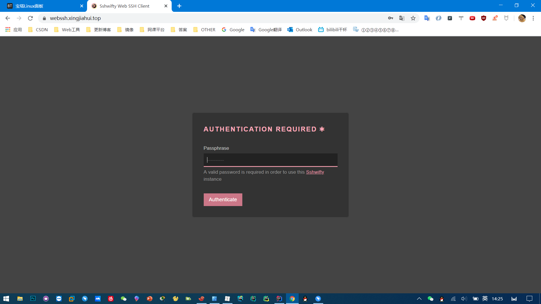
Task: Show hidden system tray icons
Action: (x=419, y=299)
